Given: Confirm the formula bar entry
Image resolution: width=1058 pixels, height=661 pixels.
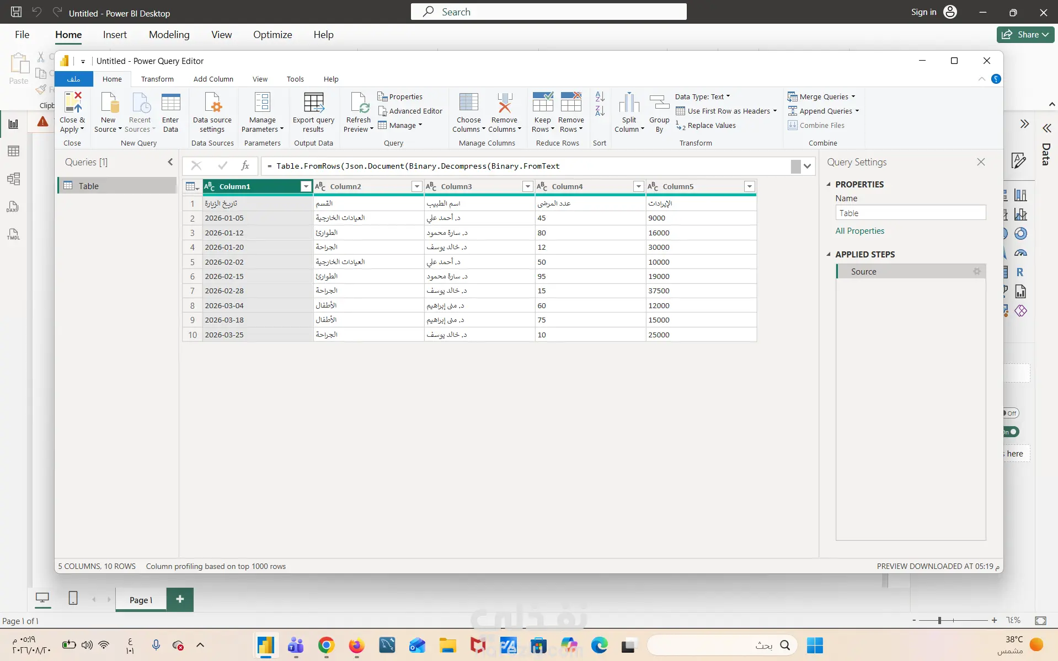Looking at the screenshot, I should pos(223,165).
